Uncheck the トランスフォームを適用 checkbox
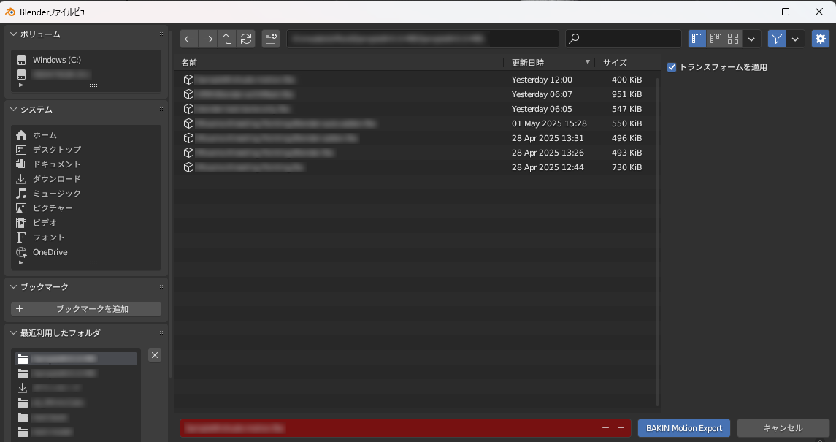The height and width of the screenshot is (442, 836). click(x=672, y=67)
